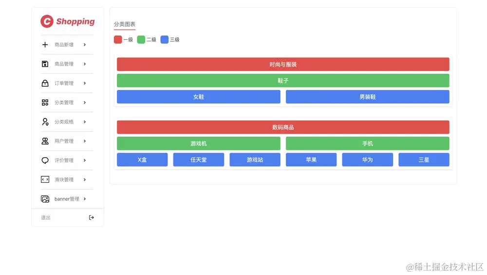Select the blue 女鞋 category block

pyautogui.click(x=199, y=97)
